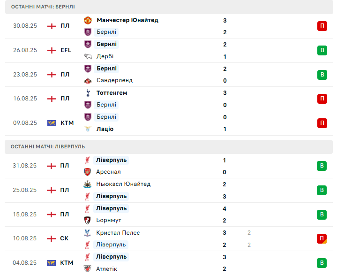Select the EFL league label on 26.08.25
Viewport: 337px width, 276px height.
[66, 50]
